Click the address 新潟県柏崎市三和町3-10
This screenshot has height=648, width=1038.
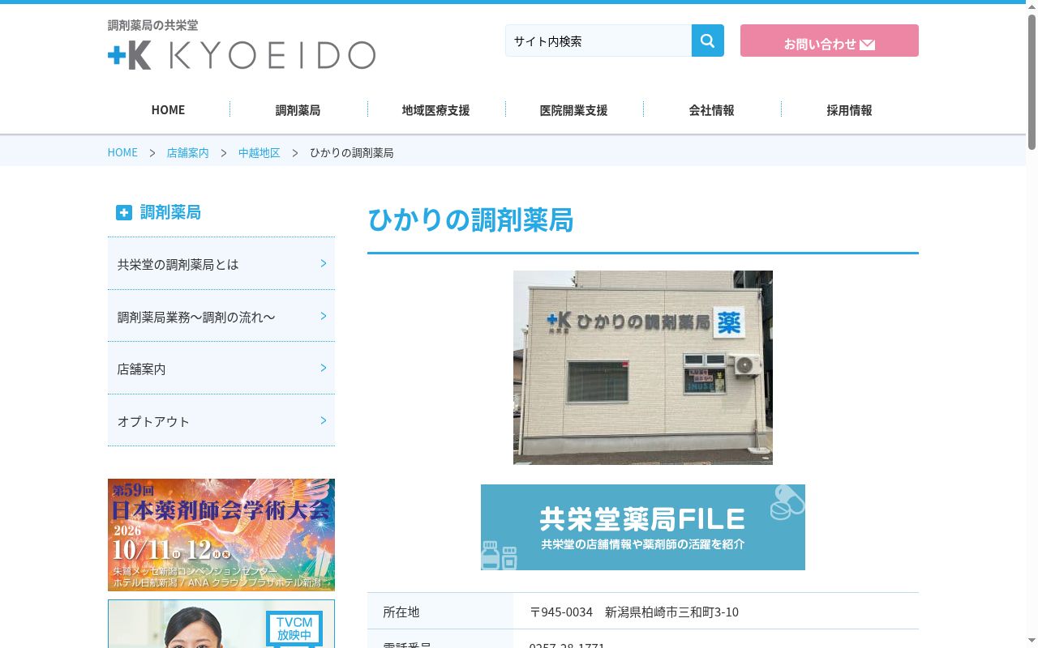tap(671, 612)
